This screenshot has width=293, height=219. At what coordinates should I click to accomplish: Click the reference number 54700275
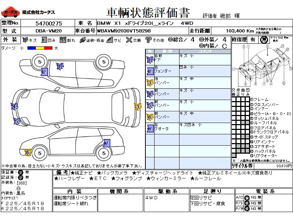(49, 23)
